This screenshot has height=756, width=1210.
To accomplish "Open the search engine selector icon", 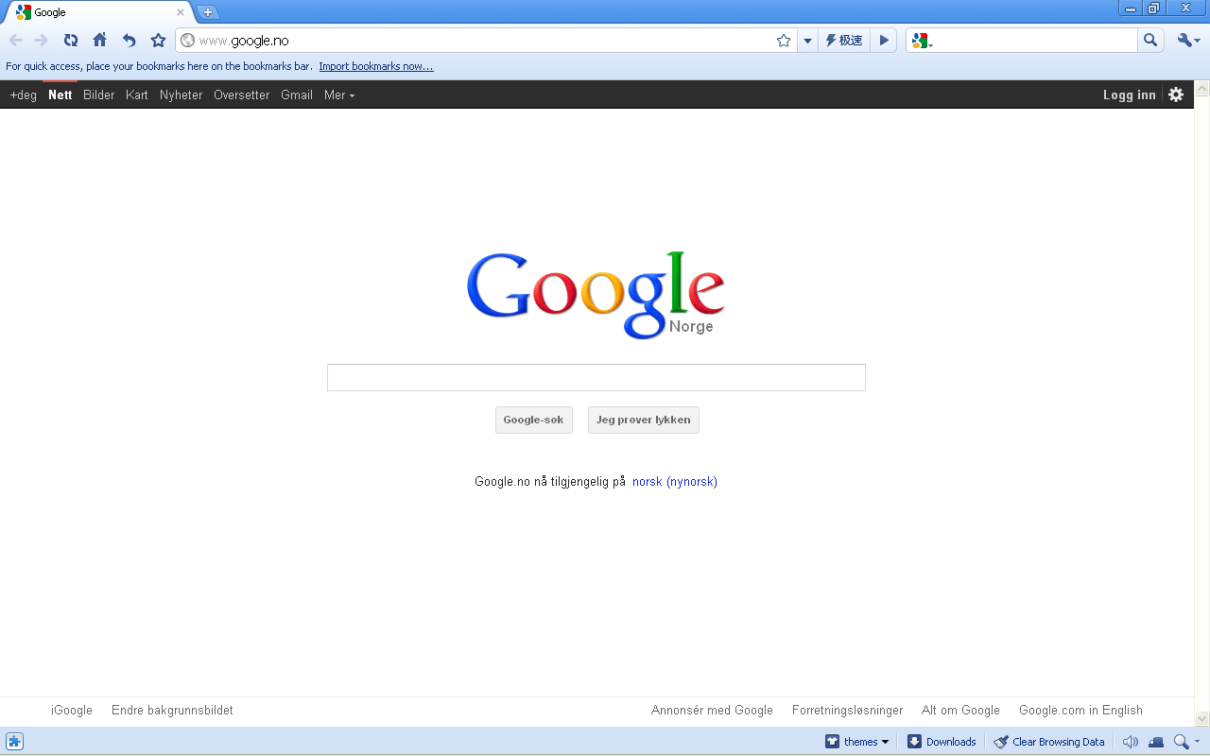I will pyautogui.click(x=922, y=41).
